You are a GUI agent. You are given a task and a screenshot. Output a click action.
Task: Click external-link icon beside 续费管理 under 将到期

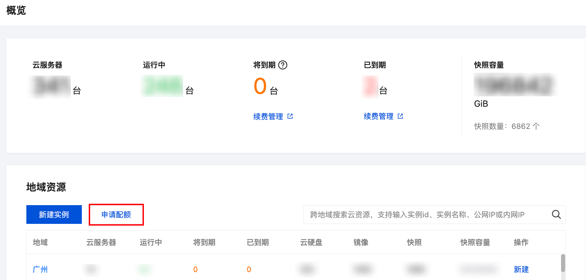[290, 116]
